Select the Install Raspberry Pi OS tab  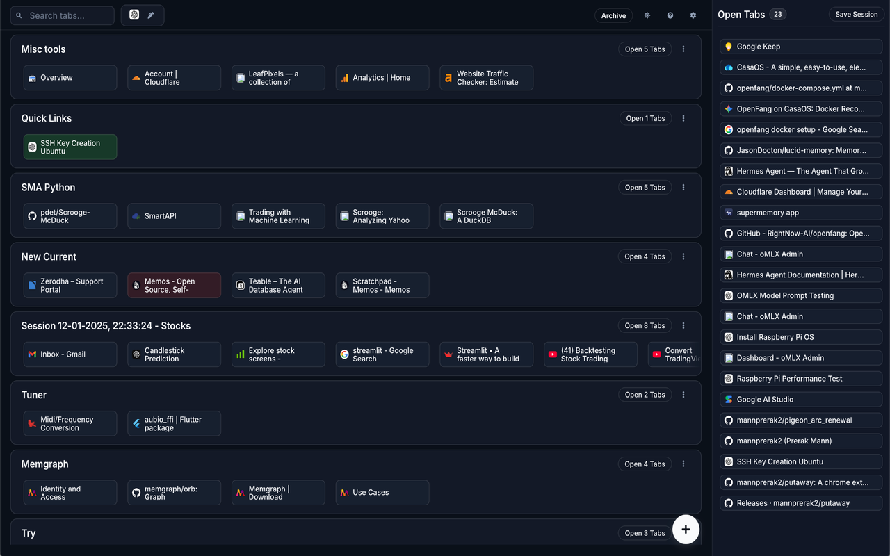pos(801,337)
